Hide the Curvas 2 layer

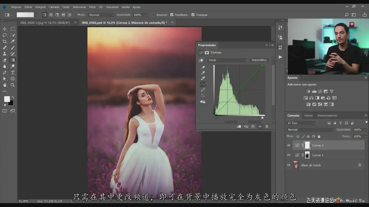(x=289, y=145)
